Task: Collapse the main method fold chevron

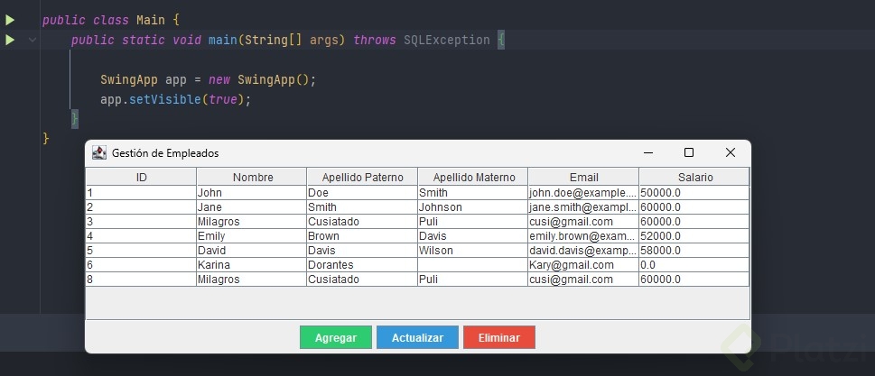Action: (x=33, y=40)
